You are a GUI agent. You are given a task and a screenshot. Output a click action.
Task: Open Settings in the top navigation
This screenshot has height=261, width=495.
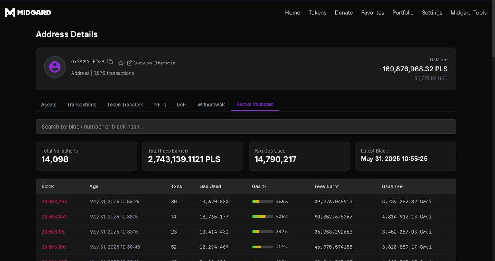432,13
